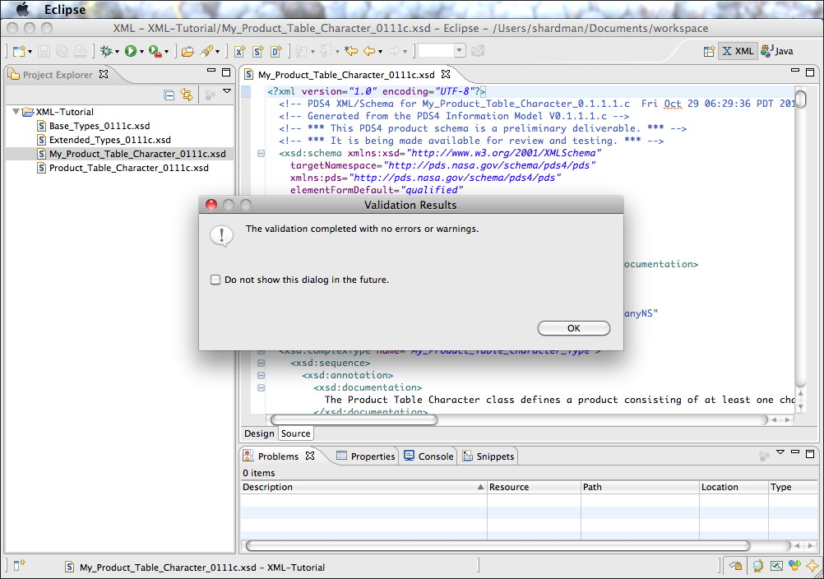This screenshot has width=824, height=579.
Task: Open the Back history dropdown arrow
Action: pos(380,52)
